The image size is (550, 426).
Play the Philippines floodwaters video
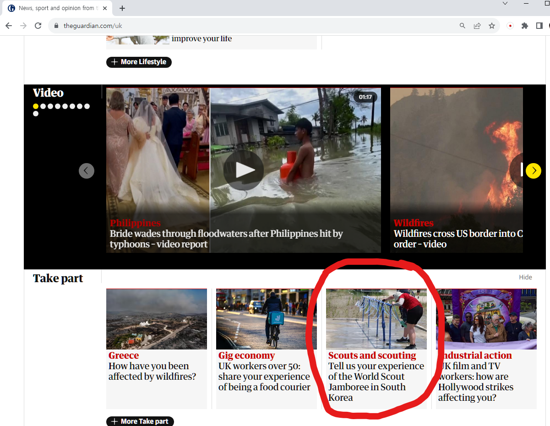[243, 170]
